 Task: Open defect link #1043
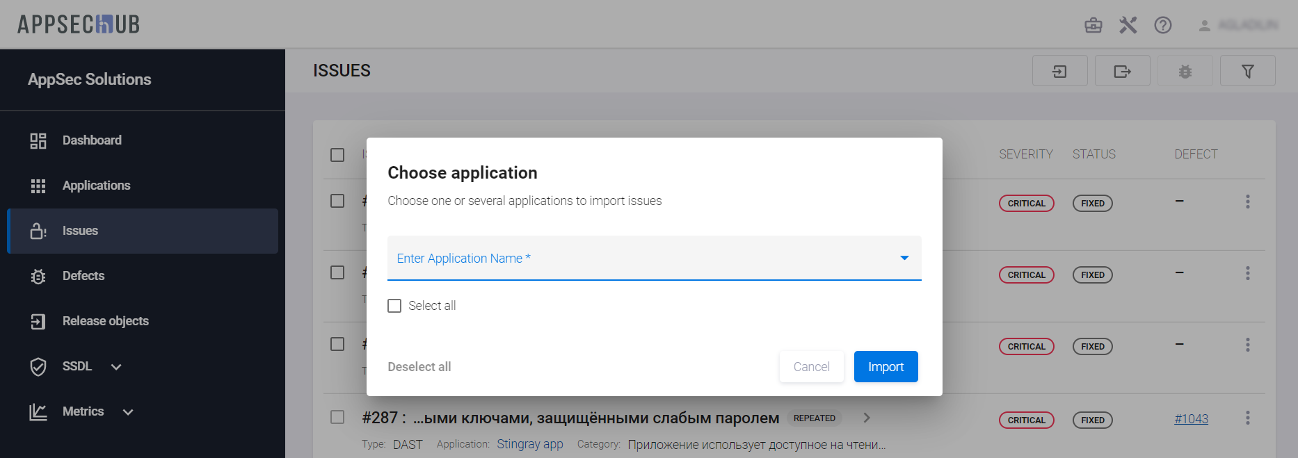1191,419
